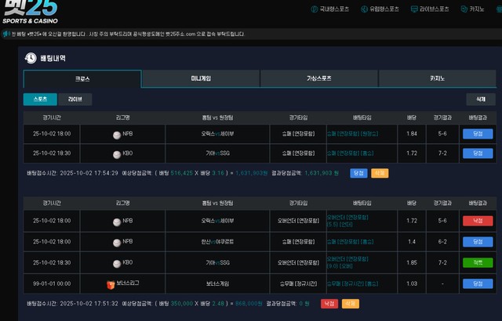The height and width of the screenshot is (321, 502).
Task: Toggle the 스포츠 filter button
Action: pos(40,99)
